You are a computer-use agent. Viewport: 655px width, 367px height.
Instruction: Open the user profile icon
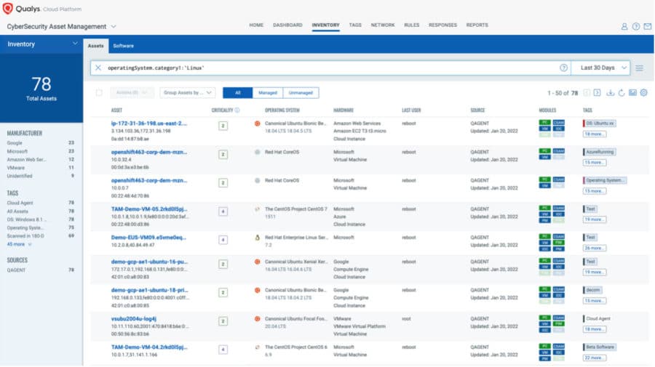tap(624, 26)
